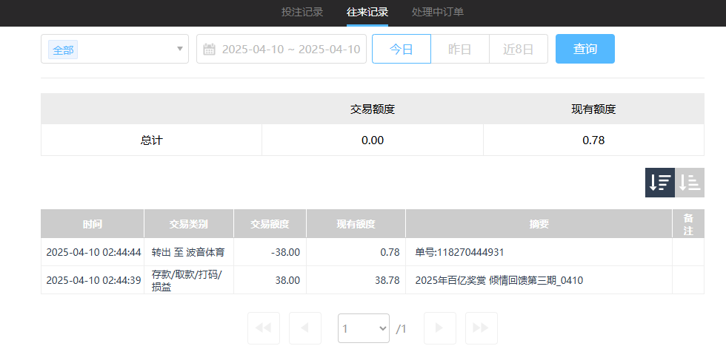Click the 查询 search button
Screen dimensions: 726x363
[585, 50]
